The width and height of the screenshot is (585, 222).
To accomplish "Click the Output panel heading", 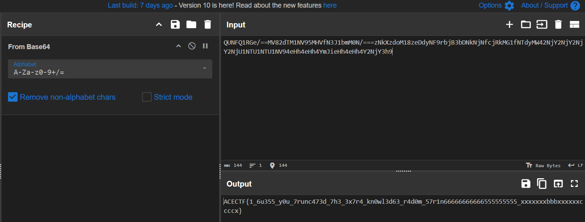I will point(239,184).
